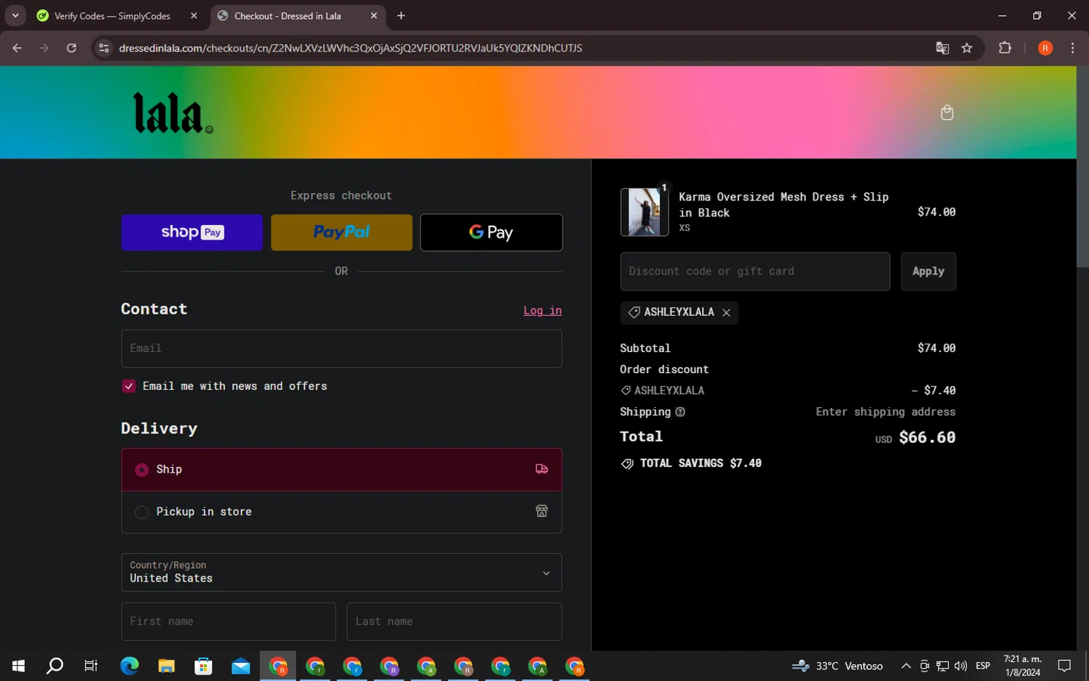Pay with the Shop Pay button
Screen dimensions: 1089x681
point(192,232)
